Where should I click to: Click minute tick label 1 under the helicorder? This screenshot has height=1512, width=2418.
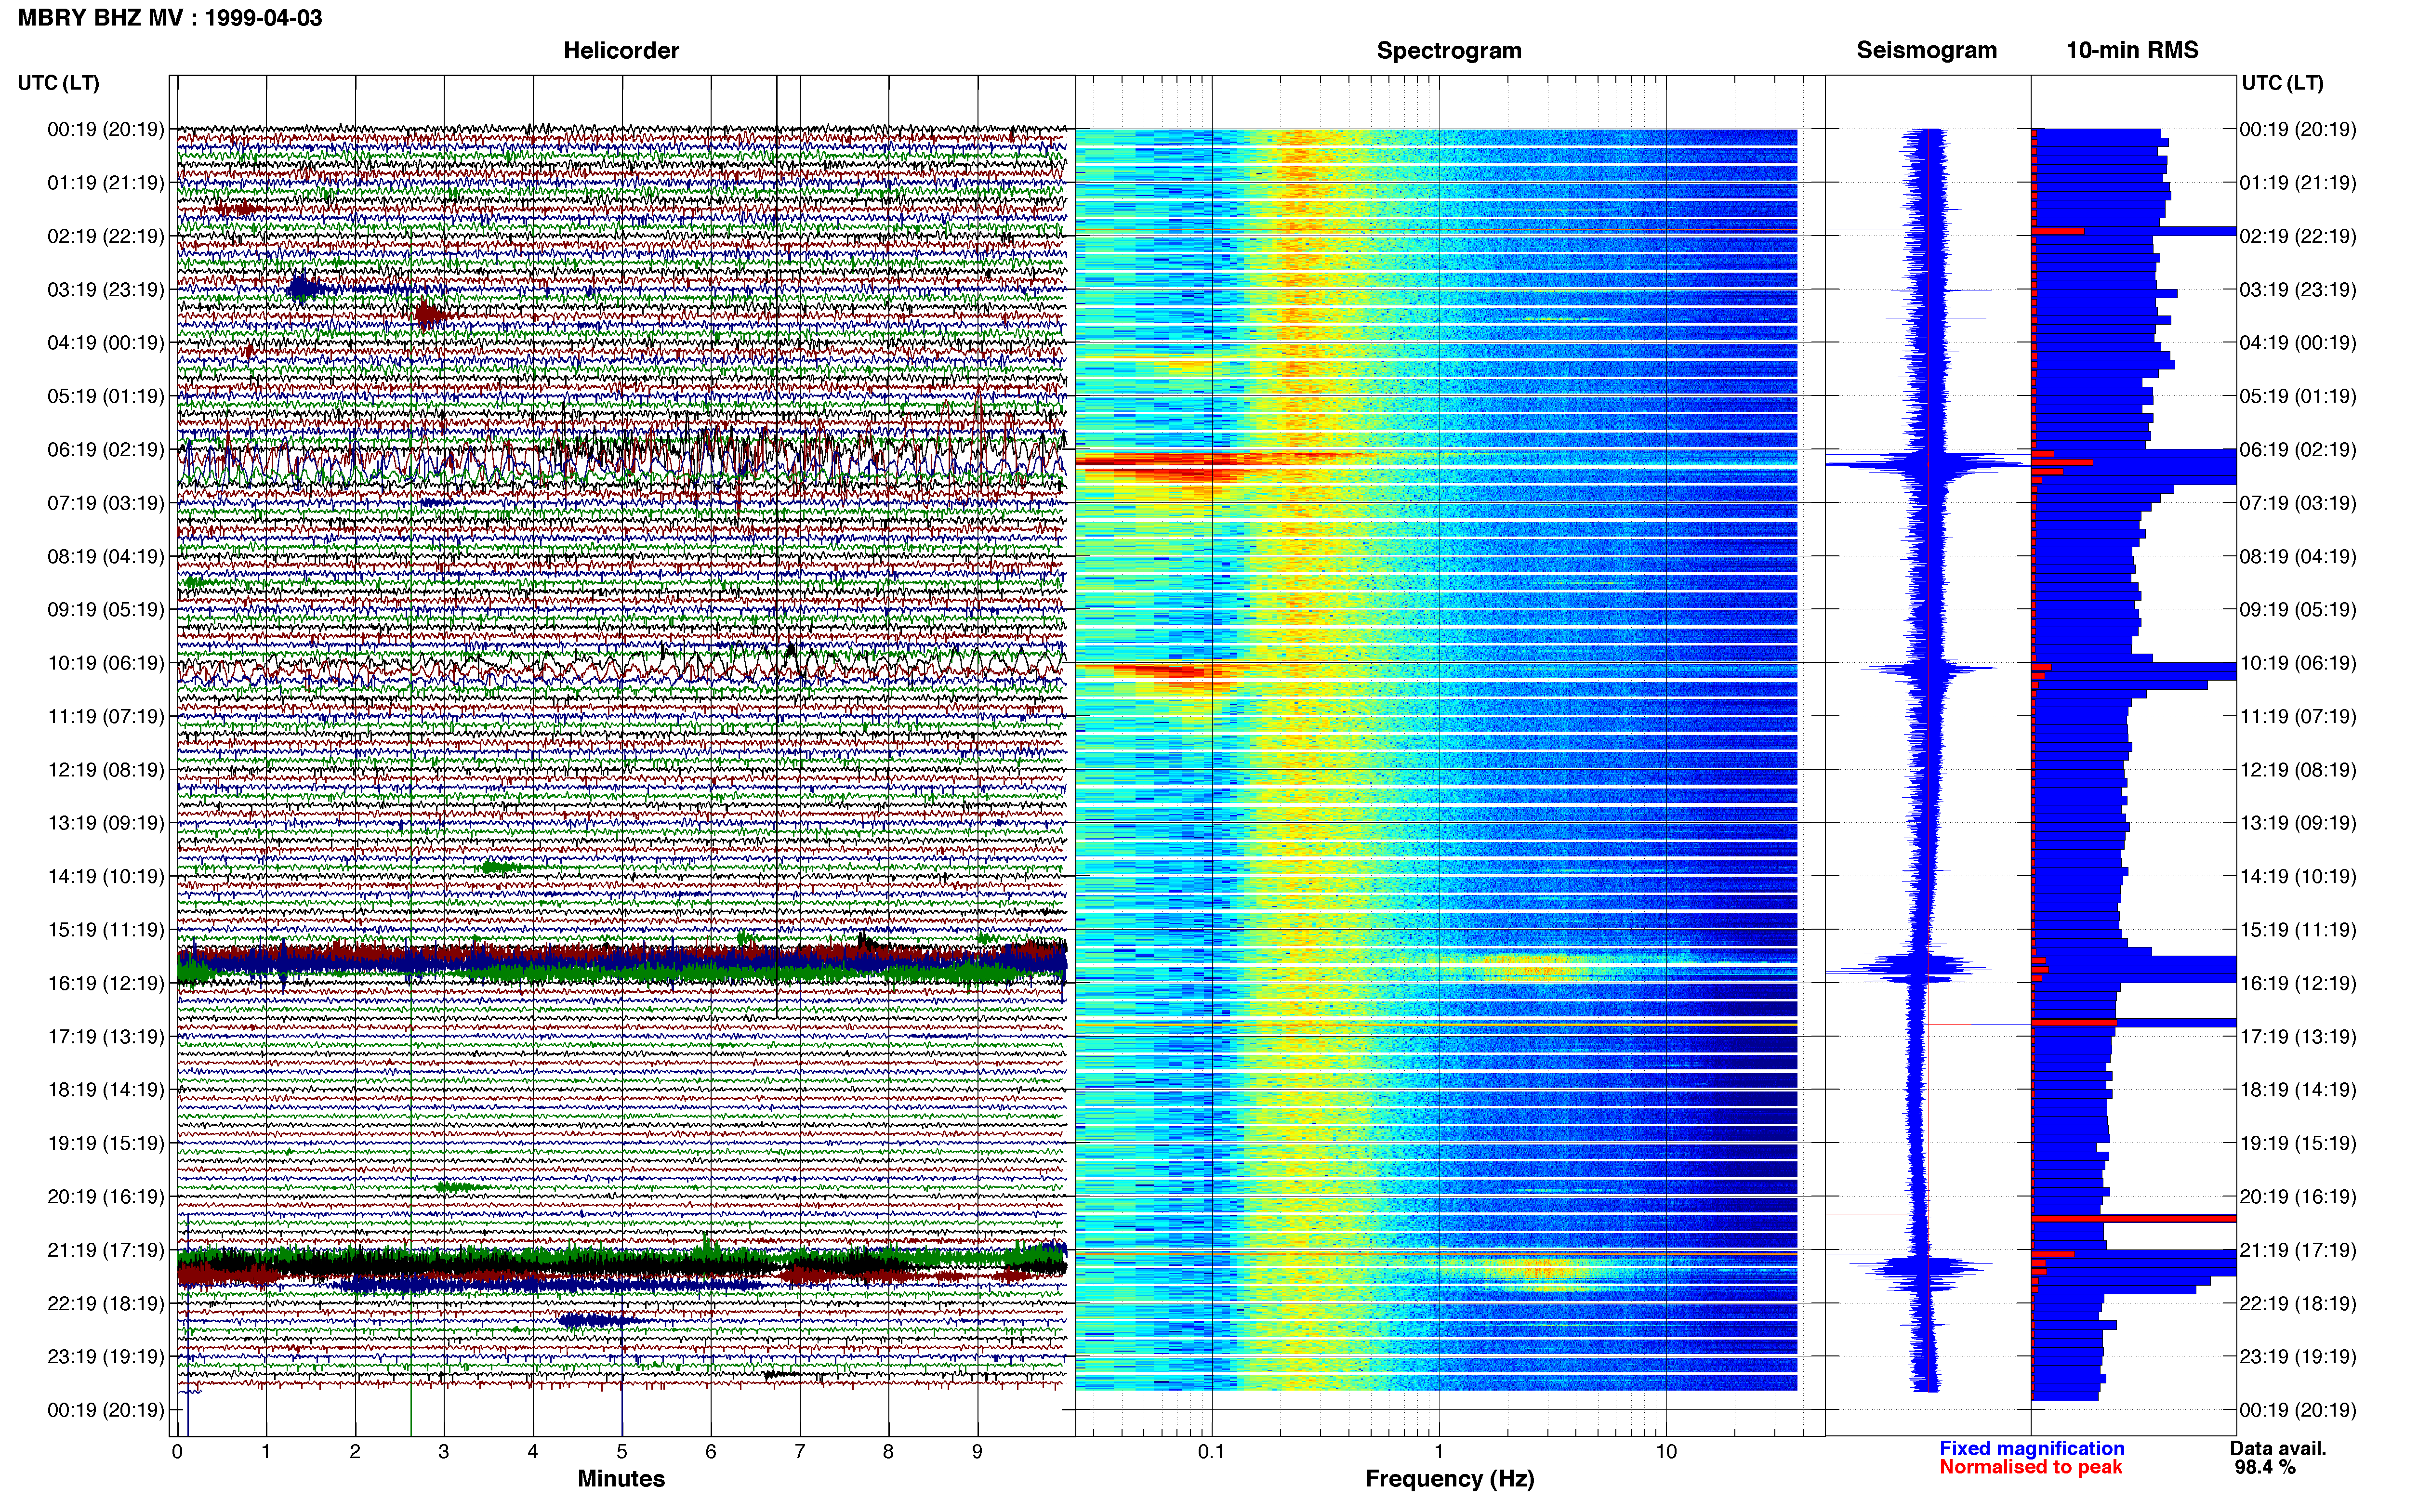[x=266, y=1452]
